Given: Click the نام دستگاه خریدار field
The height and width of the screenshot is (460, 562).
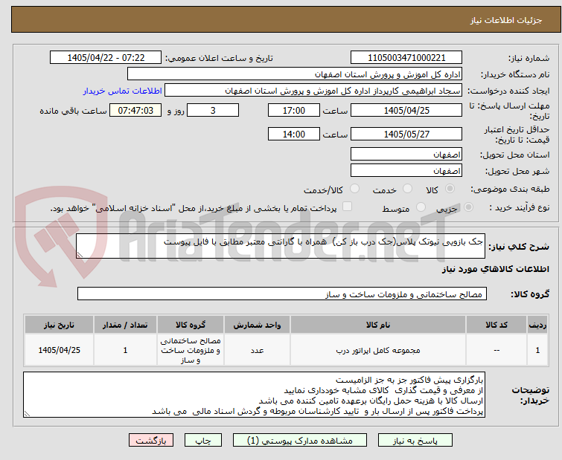Looking at the screenshot, I should click(295, 74).
